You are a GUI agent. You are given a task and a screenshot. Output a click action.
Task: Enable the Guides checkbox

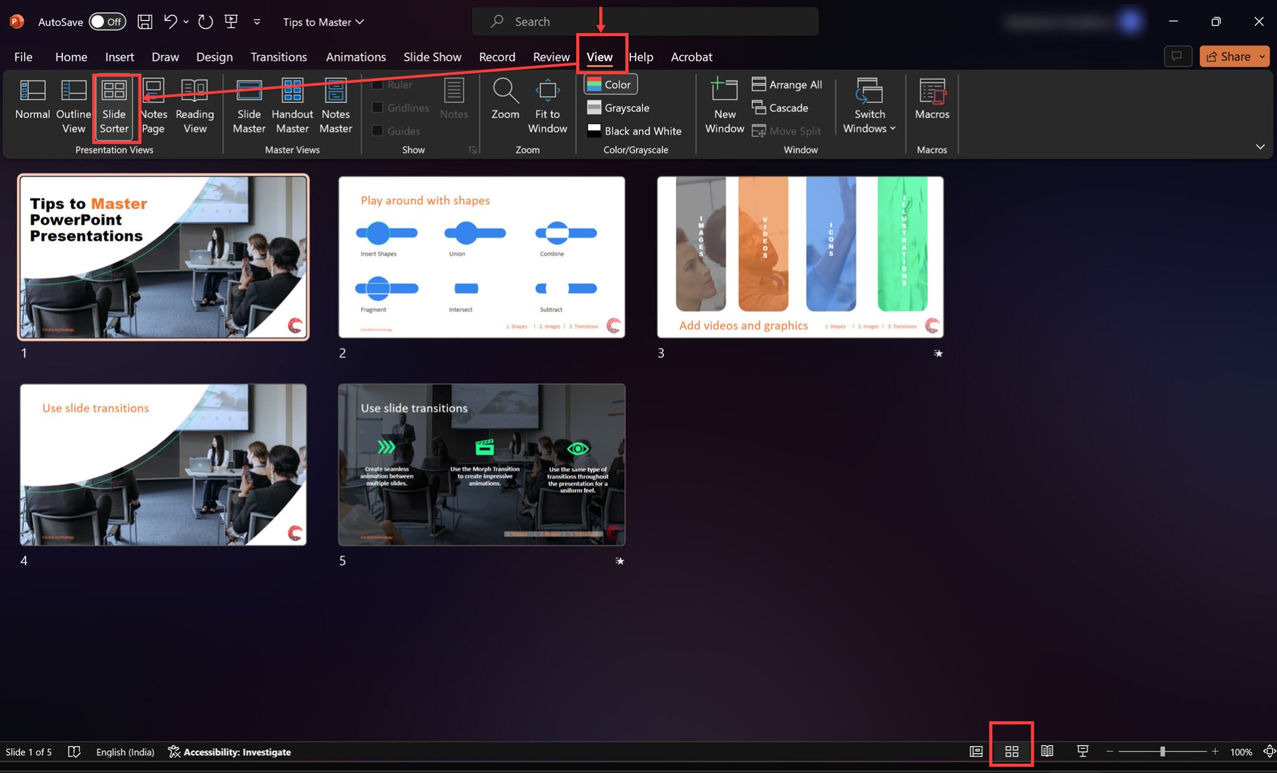[x=377, y=131]
